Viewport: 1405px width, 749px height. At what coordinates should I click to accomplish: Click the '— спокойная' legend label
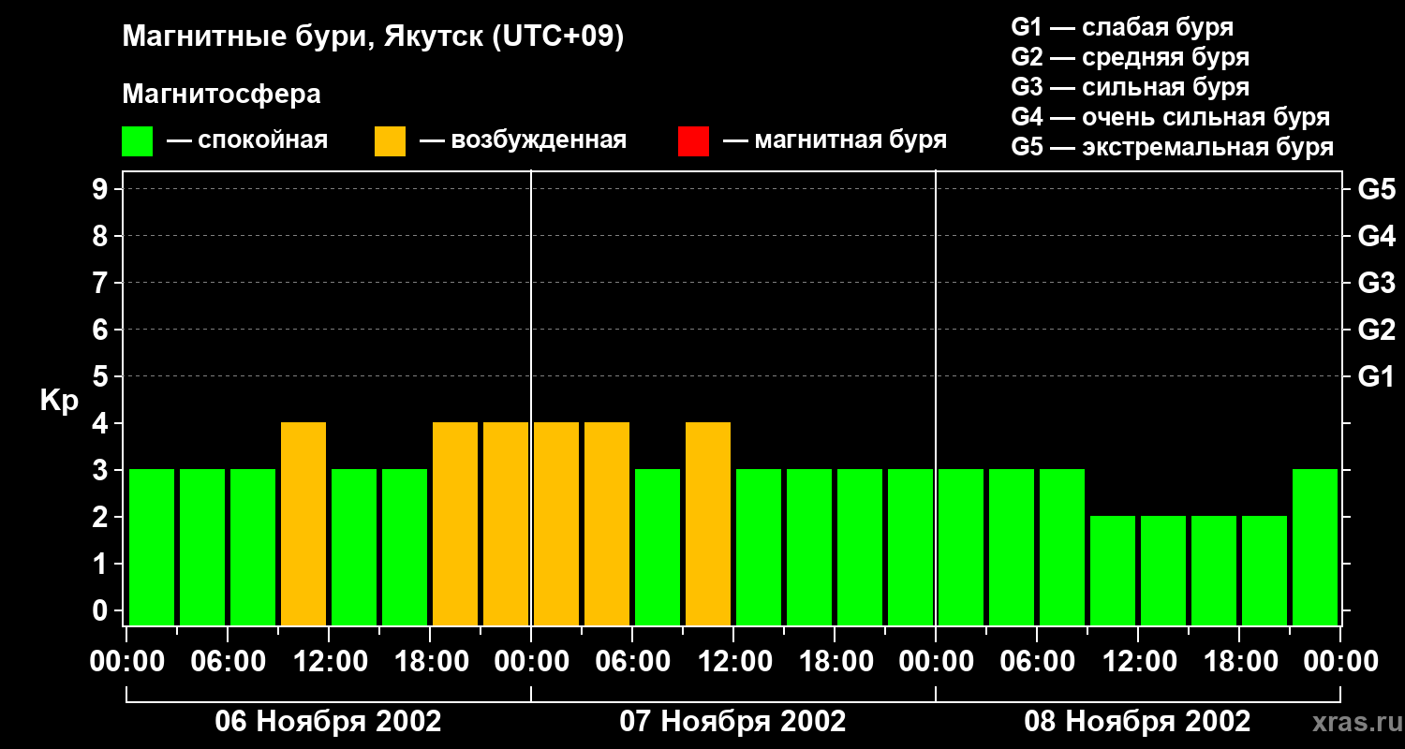coord(247,140)
